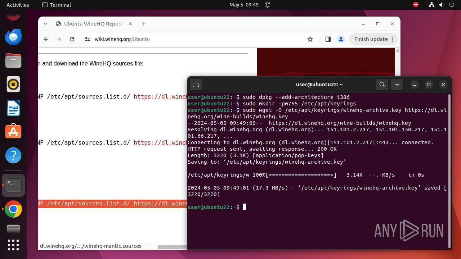Click Finish update button in Chrome
This screenshot has width=461, height=259.
374,39
